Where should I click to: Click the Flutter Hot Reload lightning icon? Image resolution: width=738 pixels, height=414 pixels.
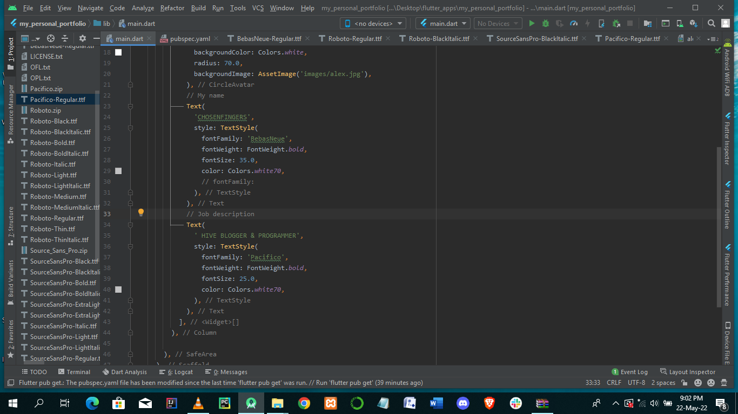coord(587,24)
